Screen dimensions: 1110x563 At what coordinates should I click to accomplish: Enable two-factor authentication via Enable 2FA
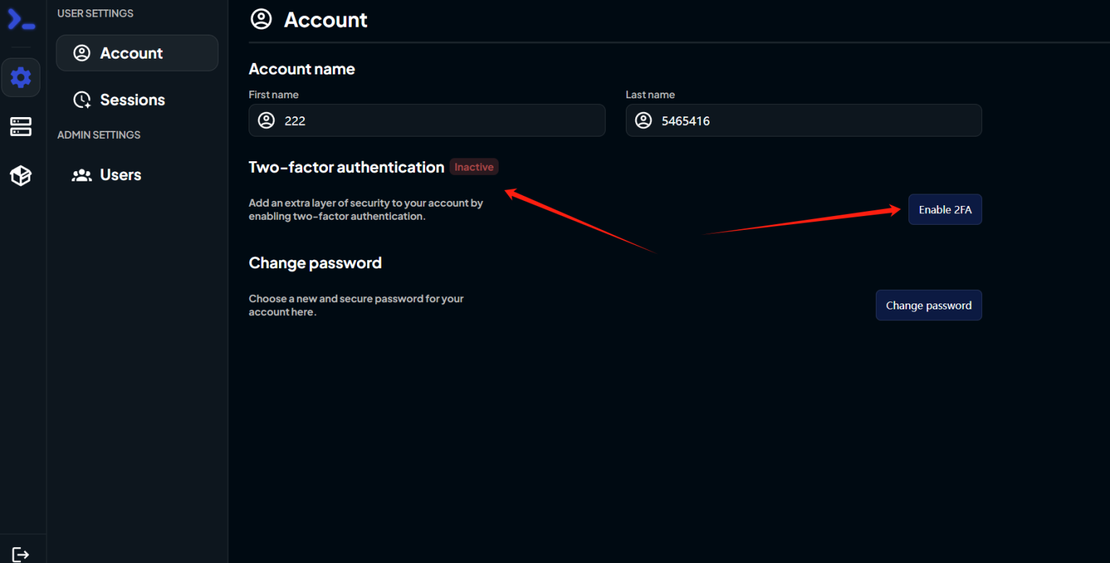[945, 209]
